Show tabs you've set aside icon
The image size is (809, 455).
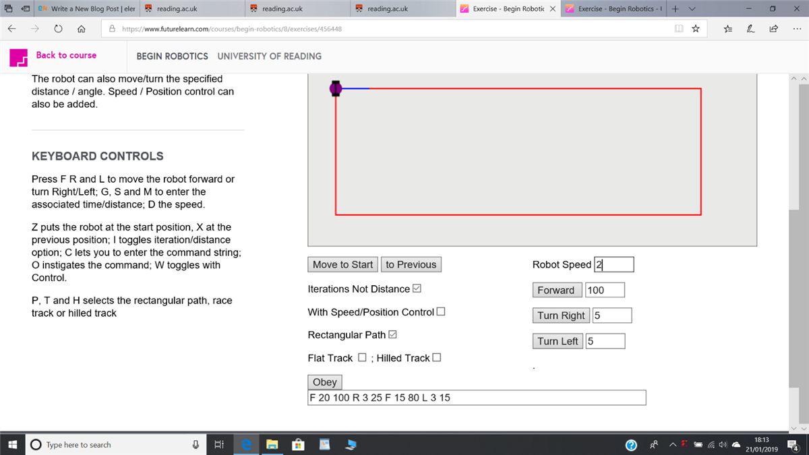coord(8,9)
